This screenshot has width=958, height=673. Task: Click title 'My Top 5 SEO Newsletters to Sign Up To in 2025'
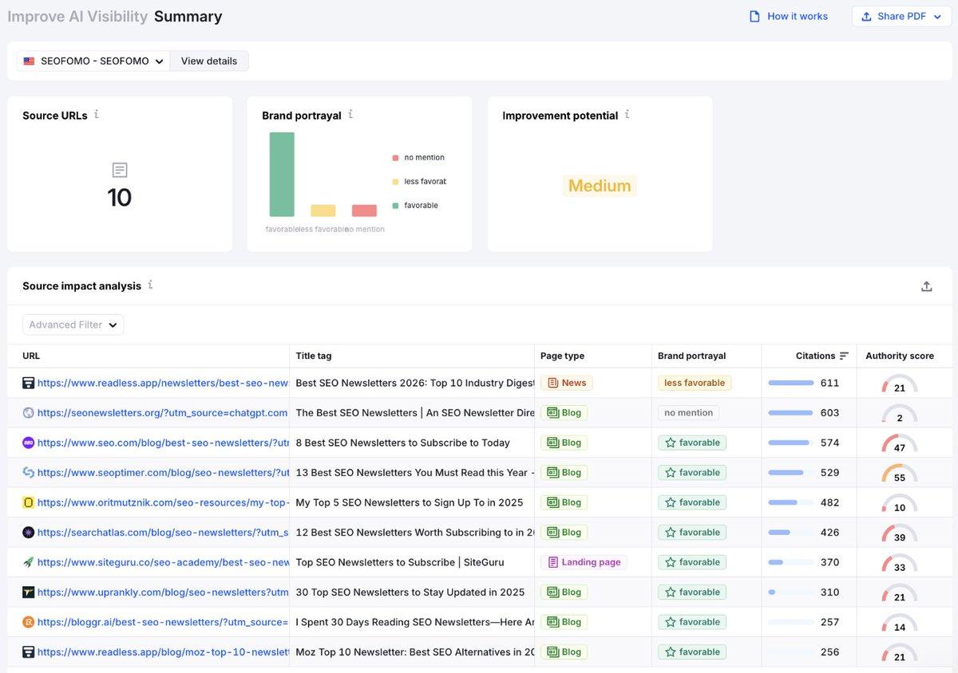(x=410, y=502)
